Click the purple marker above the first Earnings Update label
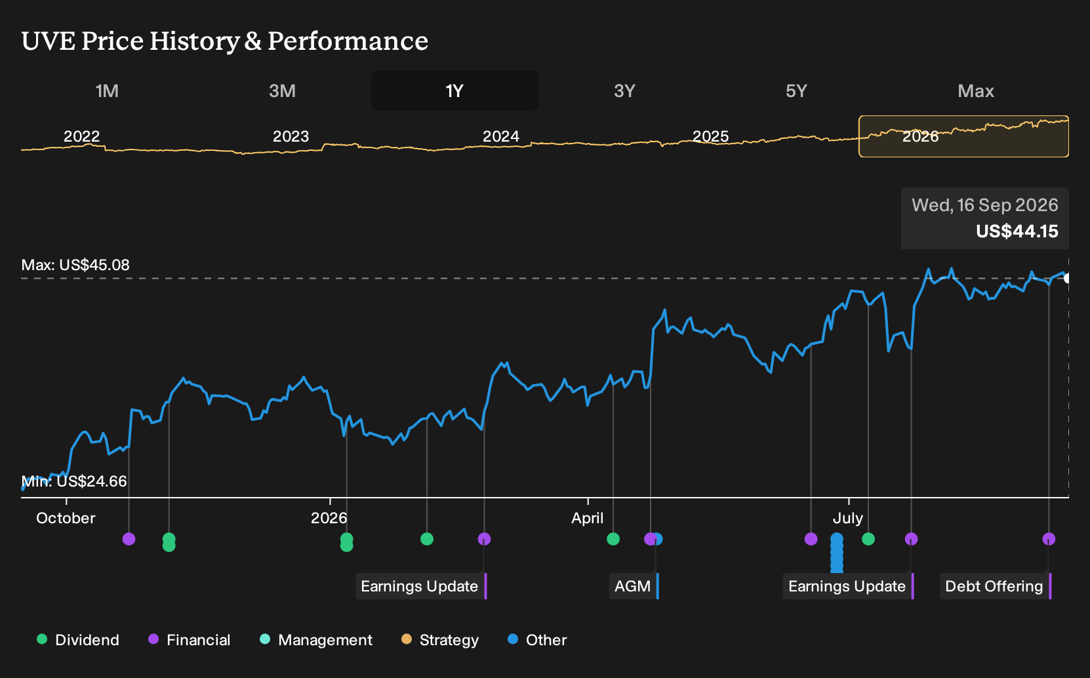Screen dimensions: 1090x678 [484, 539]
